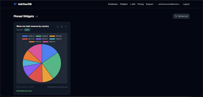Click the Refresh all button
This screenshot has height=97, width=203.
point(181,16)
